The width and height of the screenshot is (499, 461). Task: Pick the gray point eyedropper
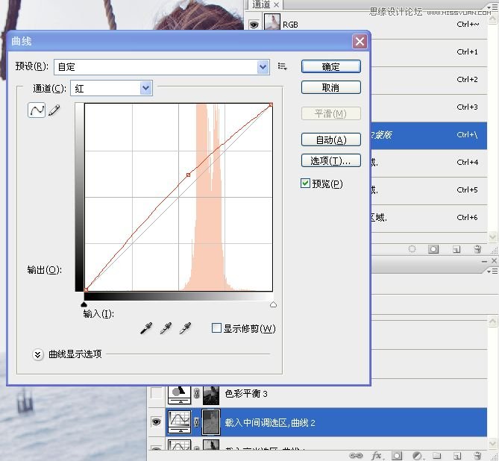click(166, 328)
